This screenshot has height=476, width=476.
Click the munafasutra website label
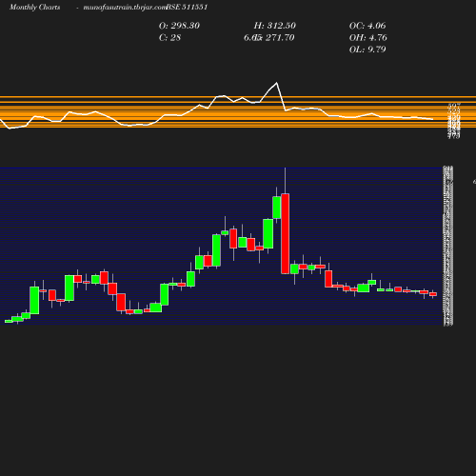(x=125, y=7)
